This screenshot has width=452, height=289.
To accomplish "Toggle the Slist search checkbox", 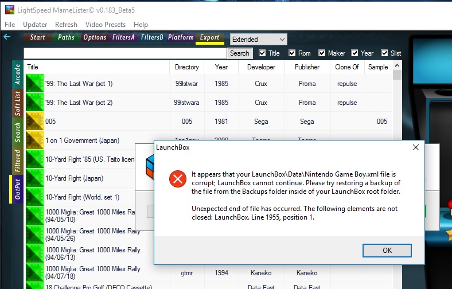I will (384, 53).
